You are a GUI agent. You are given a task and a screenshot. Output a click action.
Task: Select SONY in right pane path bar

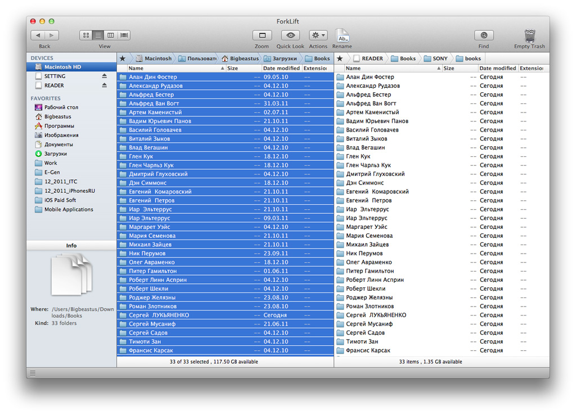(436, 58)
